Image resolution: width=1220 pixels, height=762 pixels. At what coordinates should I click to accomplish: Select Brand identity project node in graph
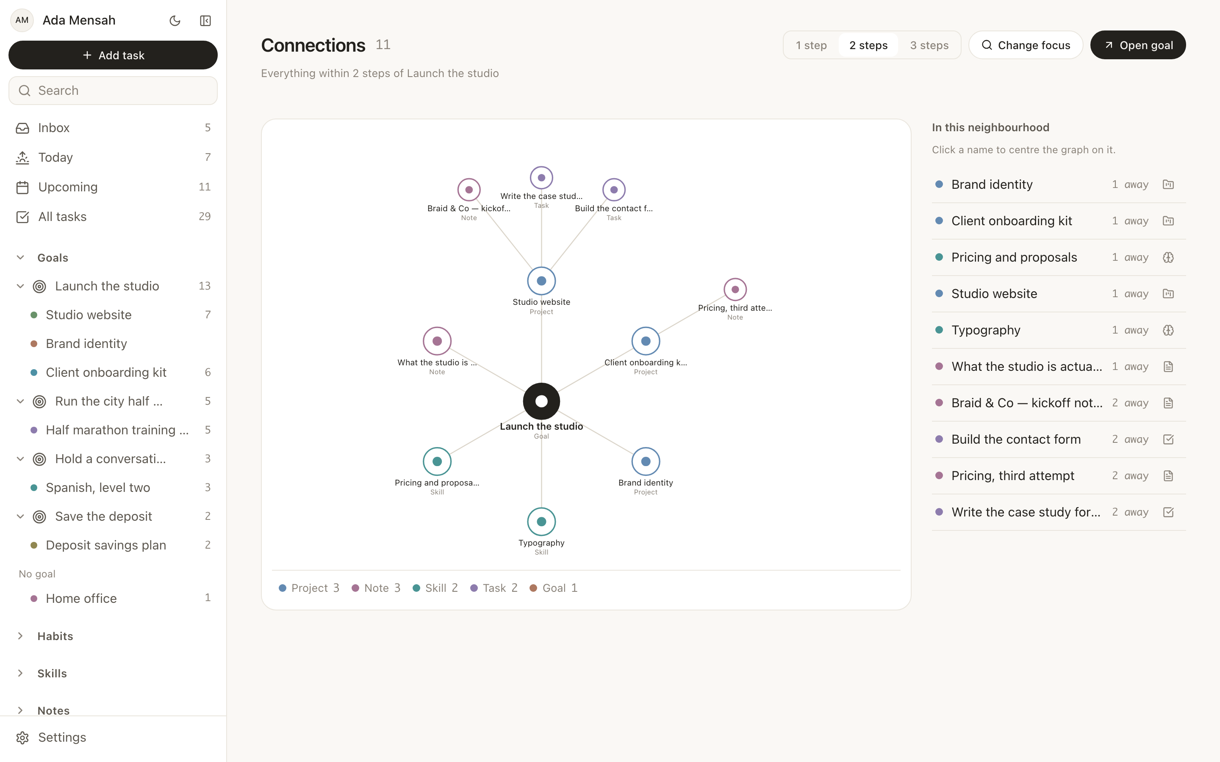coord(646,461)
